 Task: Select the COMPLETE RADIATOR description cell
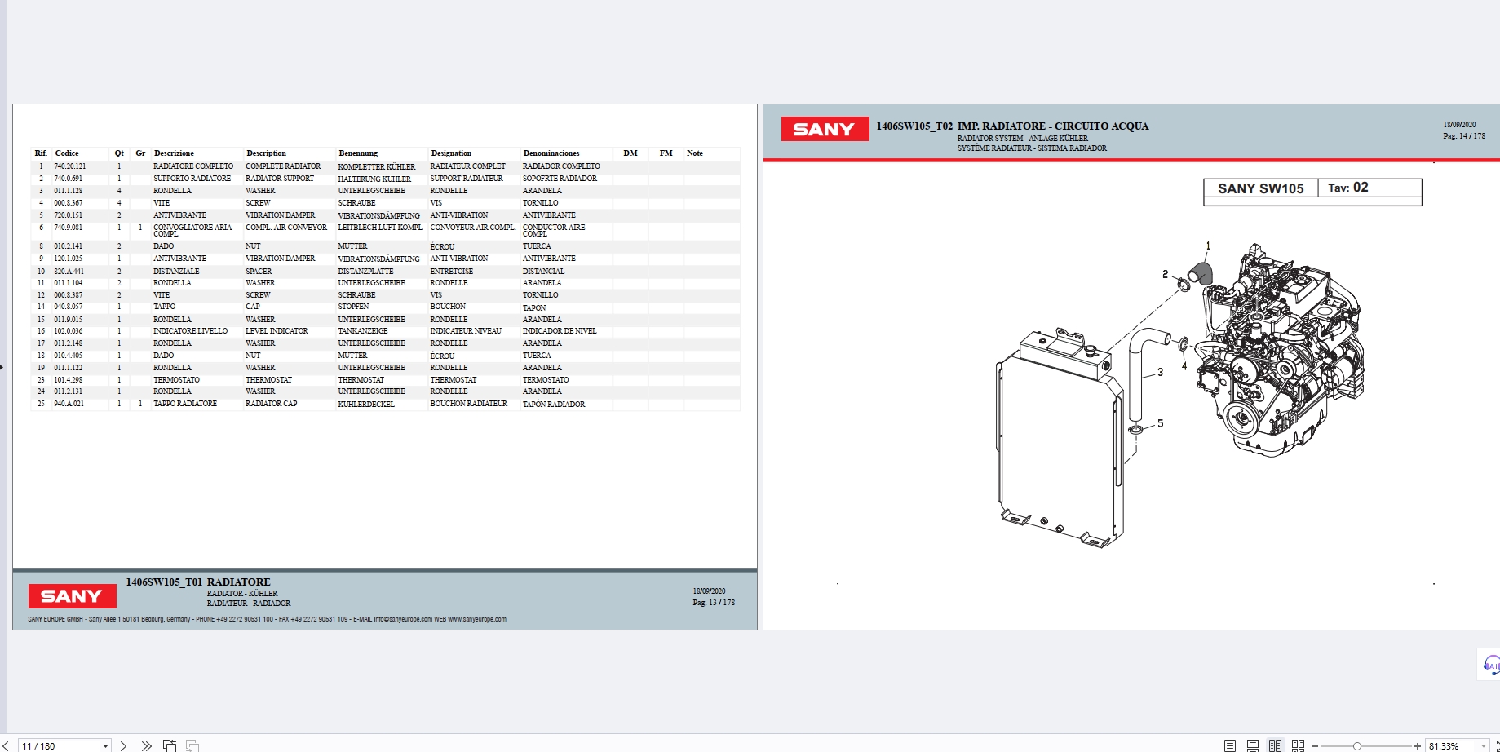(283, 166)
